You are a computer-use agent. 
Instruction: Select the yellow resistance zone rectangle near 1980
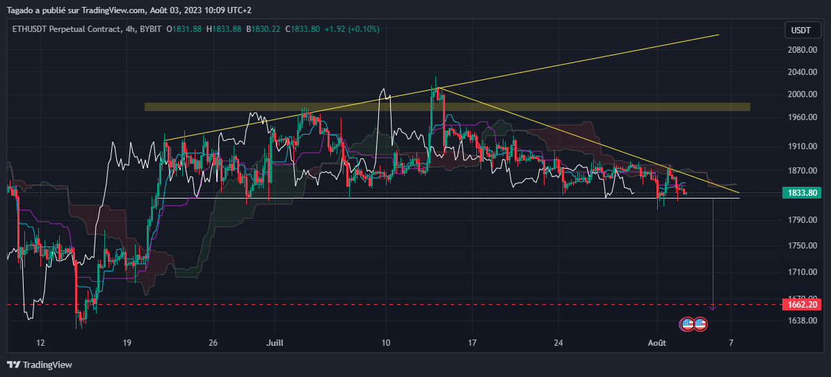pyautogui.click(x=447, y=107)
